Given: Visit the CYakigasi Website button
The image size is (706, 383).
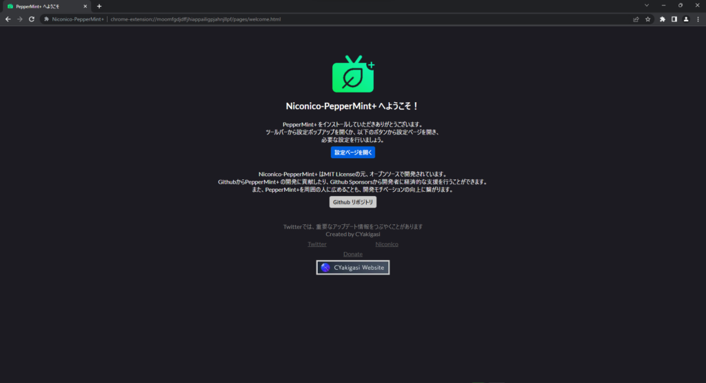Looking at the screenshot, I should [353, 268].
